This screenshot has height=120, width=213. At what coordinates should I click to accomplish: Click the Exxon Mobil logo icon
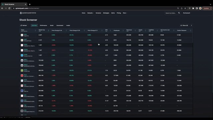[22, 96]
